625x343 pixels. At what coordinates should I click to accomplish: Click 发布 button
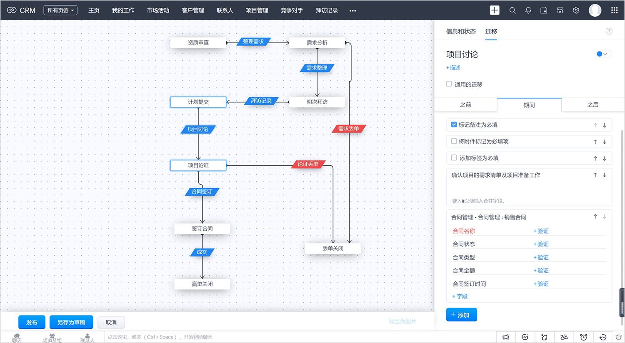coord(32,322)
